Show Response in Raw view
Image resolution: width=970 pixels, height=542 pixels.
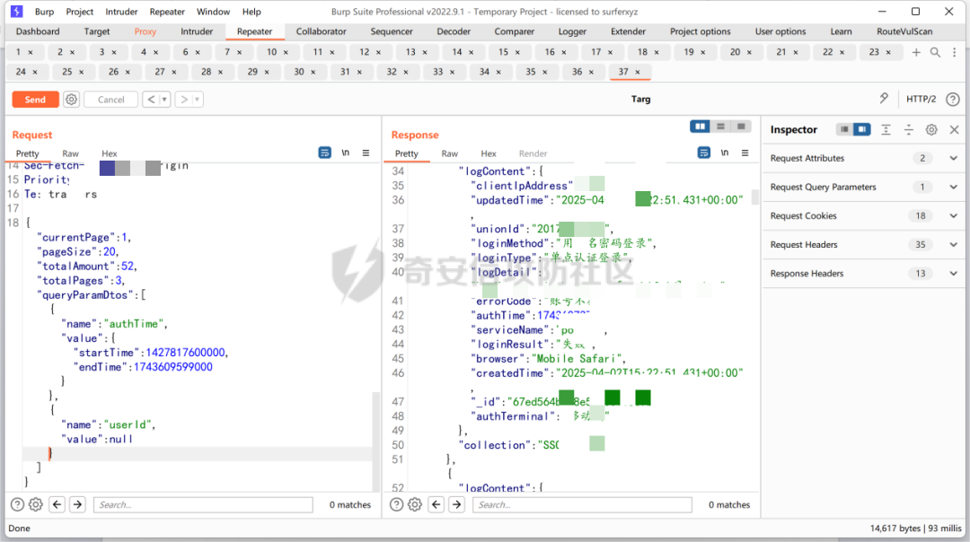[450, 153]
